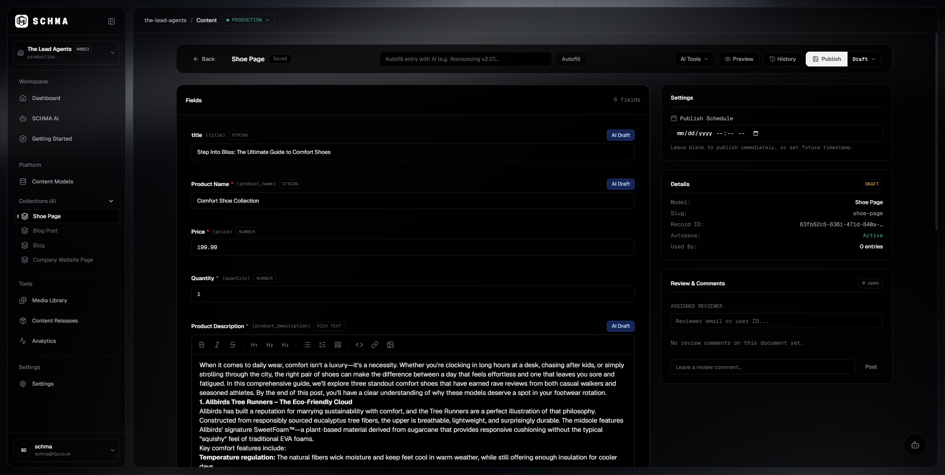This screenshot has height=475, width=945.
Task: Apply strikethrough formatting
Action: [233, 345]
